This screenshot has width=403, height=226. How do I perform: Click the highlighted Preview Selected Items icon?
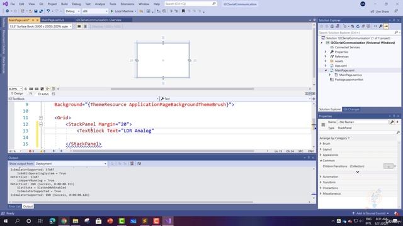(386, 26)
